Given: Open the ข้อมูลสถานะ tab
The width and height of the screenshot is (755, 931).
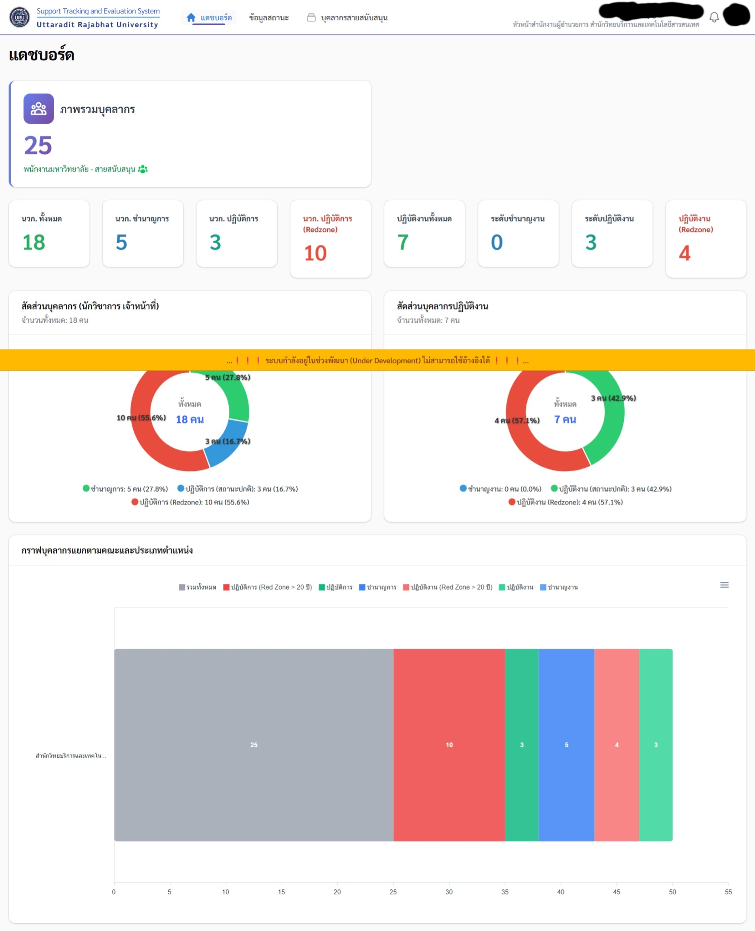Looking at the screenshot, I should click(269, 18).
